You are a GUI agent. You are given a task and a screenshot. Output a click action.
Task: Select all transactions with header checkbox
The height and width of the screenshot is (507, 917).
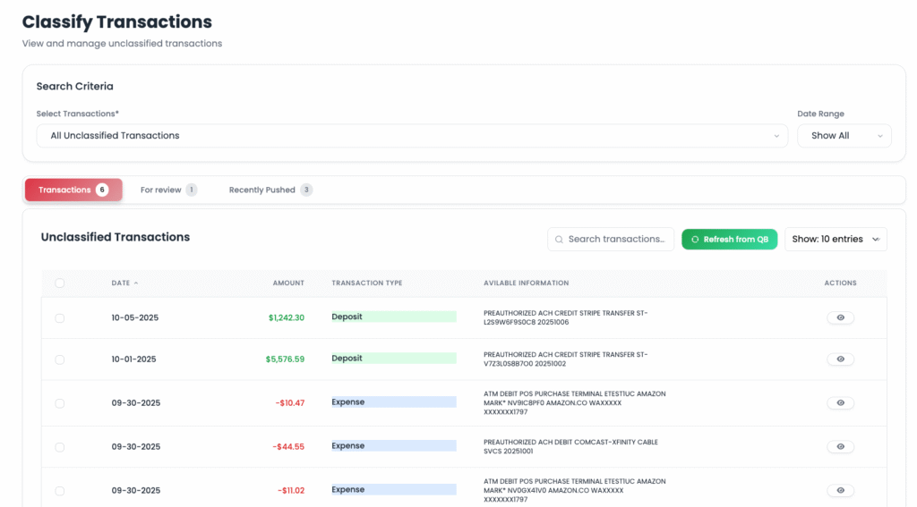coord(60,283)
